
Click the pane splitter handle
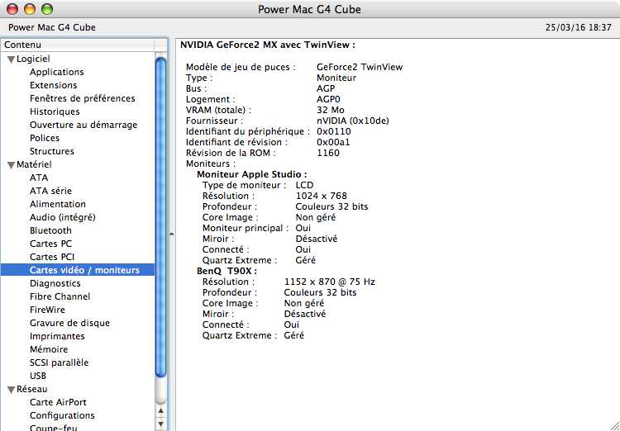point(172,234)
